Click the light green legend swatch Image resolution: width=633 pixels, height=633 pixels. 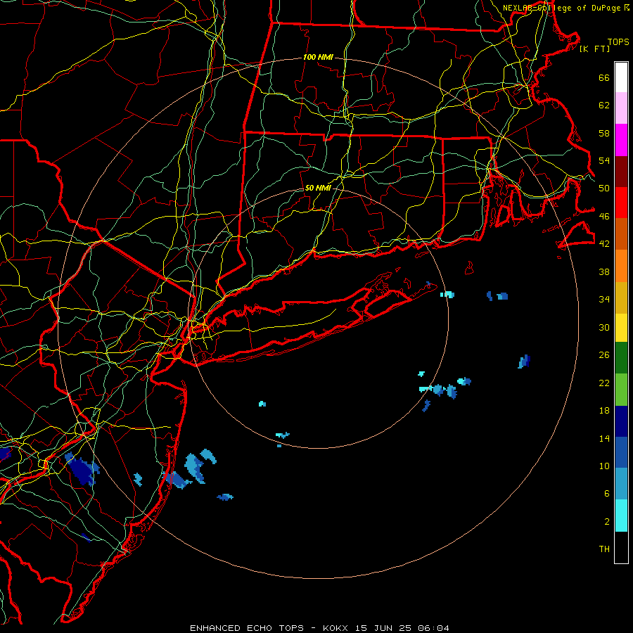point(621,390)
